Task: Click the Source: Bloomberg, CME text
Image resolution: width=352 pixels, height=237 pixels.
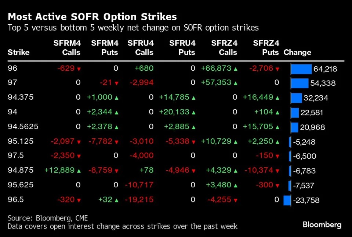Action: [48, 218]
